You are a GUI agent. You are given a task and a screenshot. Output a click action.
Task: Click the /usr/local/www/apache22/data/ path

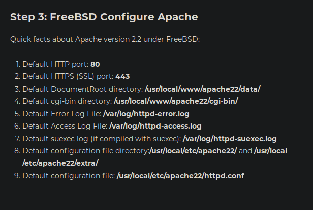tap(202, 89)
